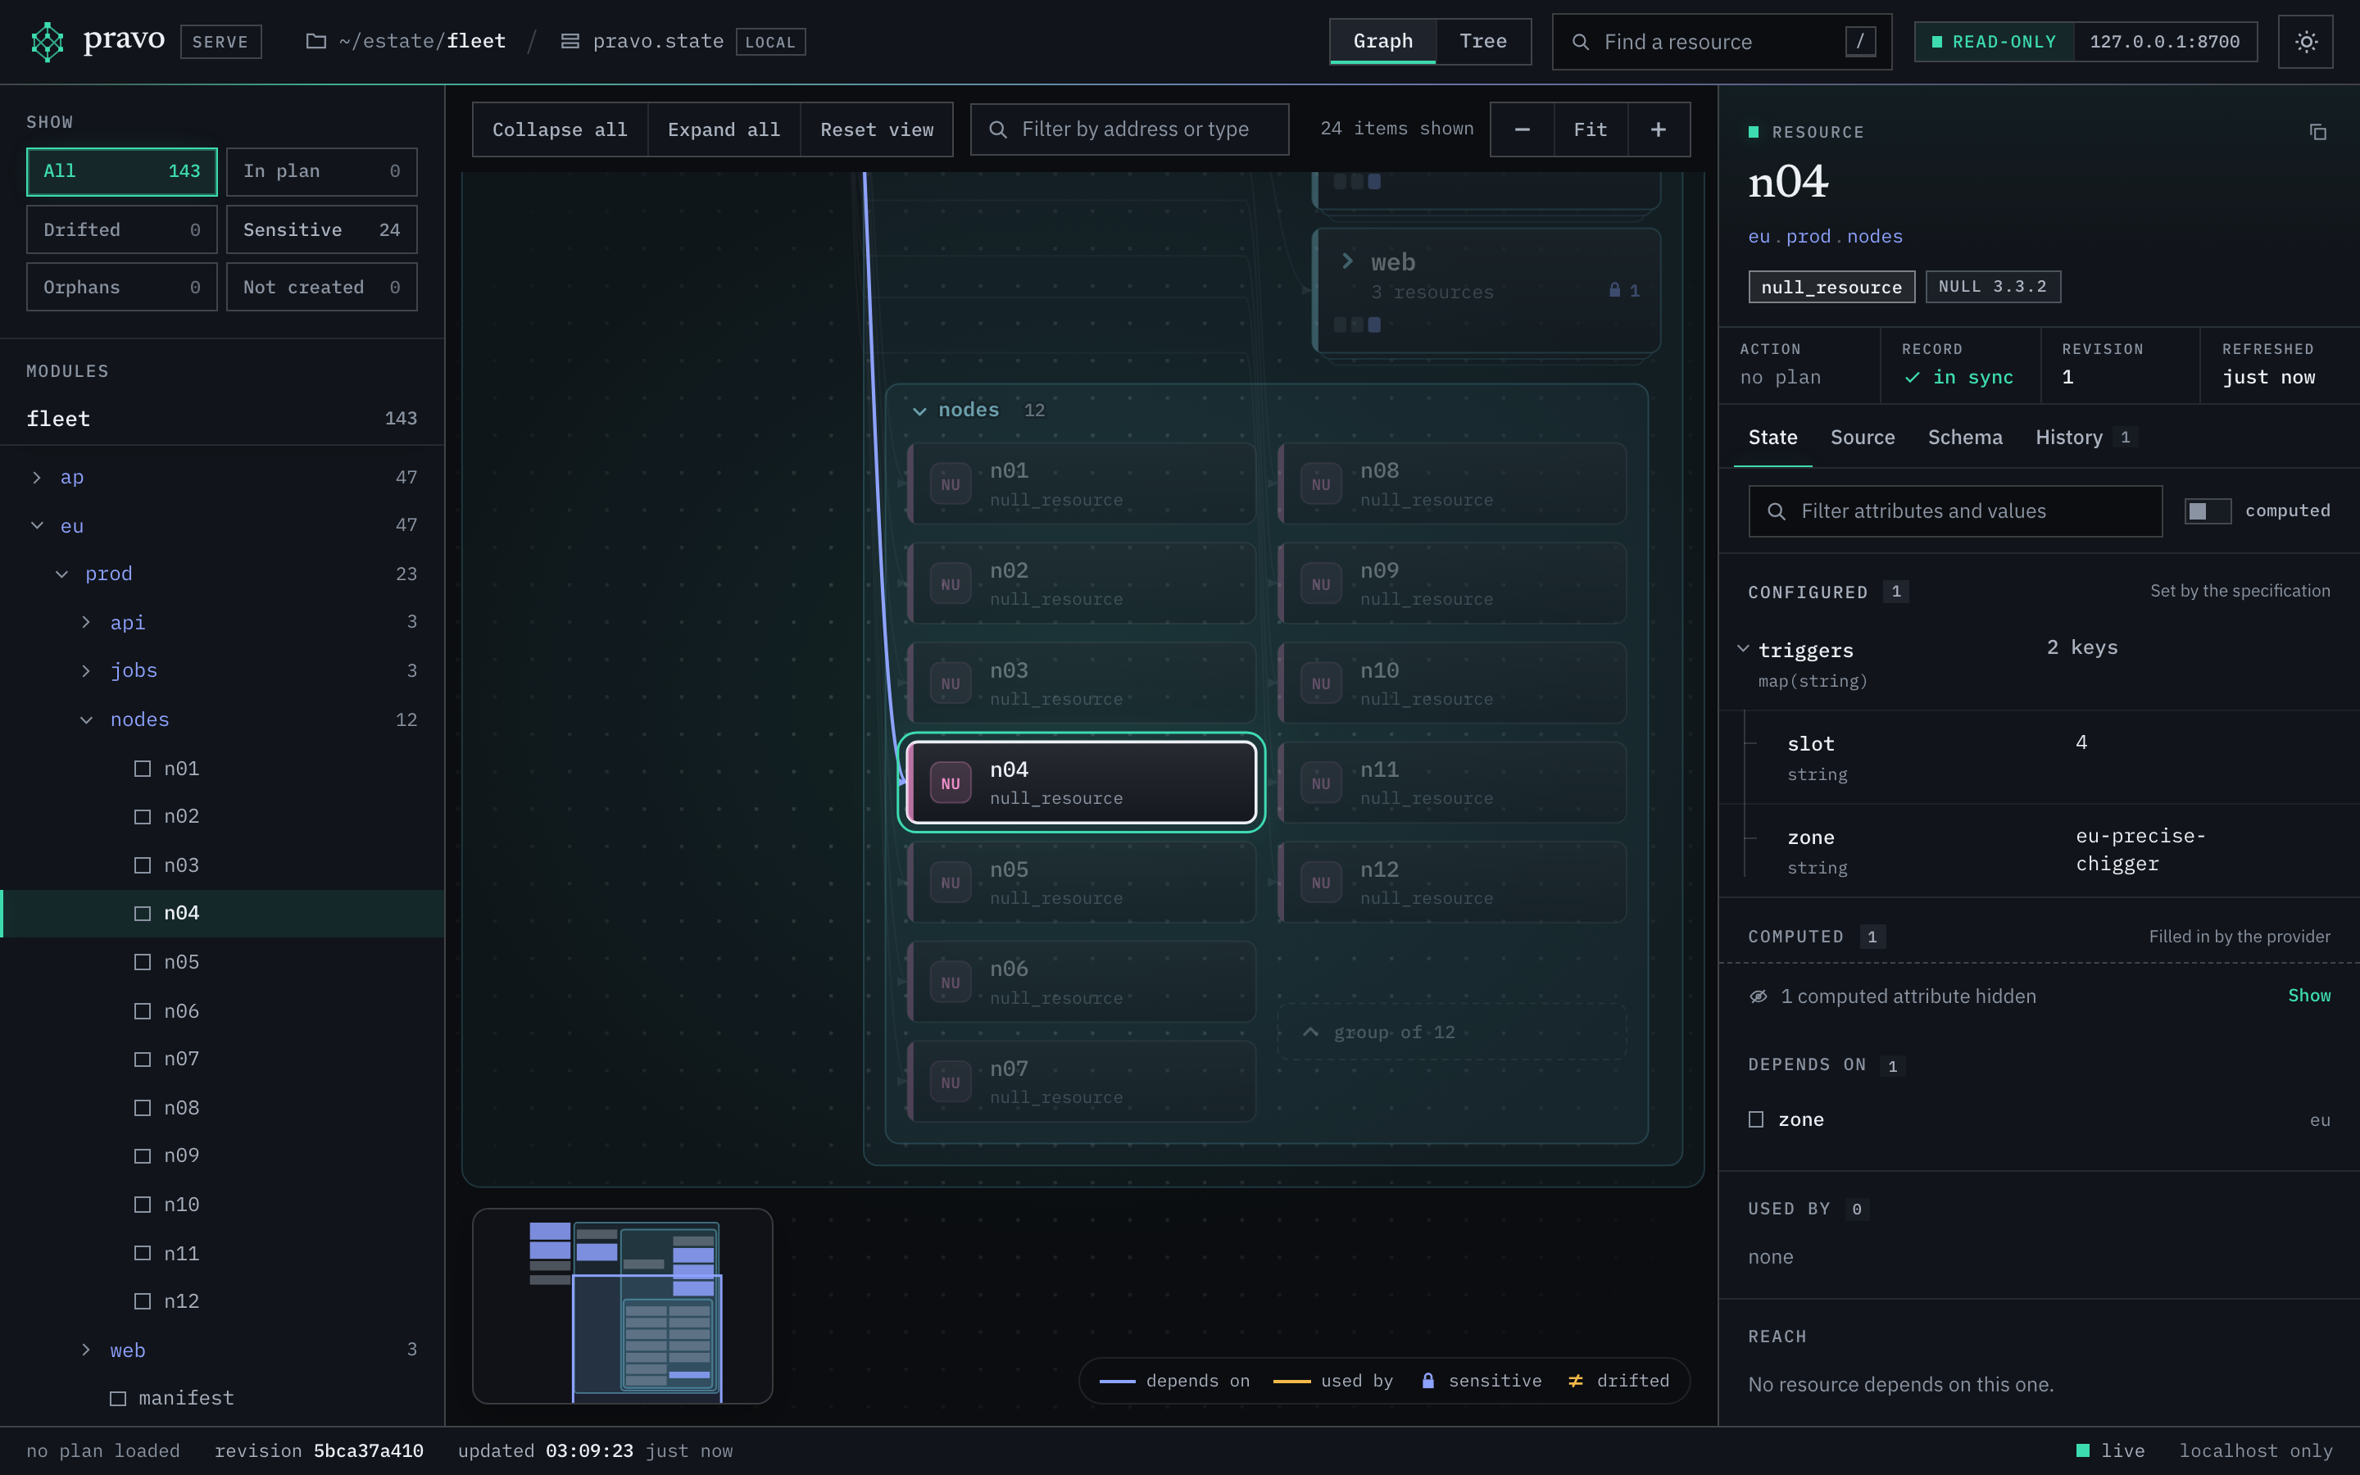Click the pravo hexagon logo icon

tap(47, 42)
